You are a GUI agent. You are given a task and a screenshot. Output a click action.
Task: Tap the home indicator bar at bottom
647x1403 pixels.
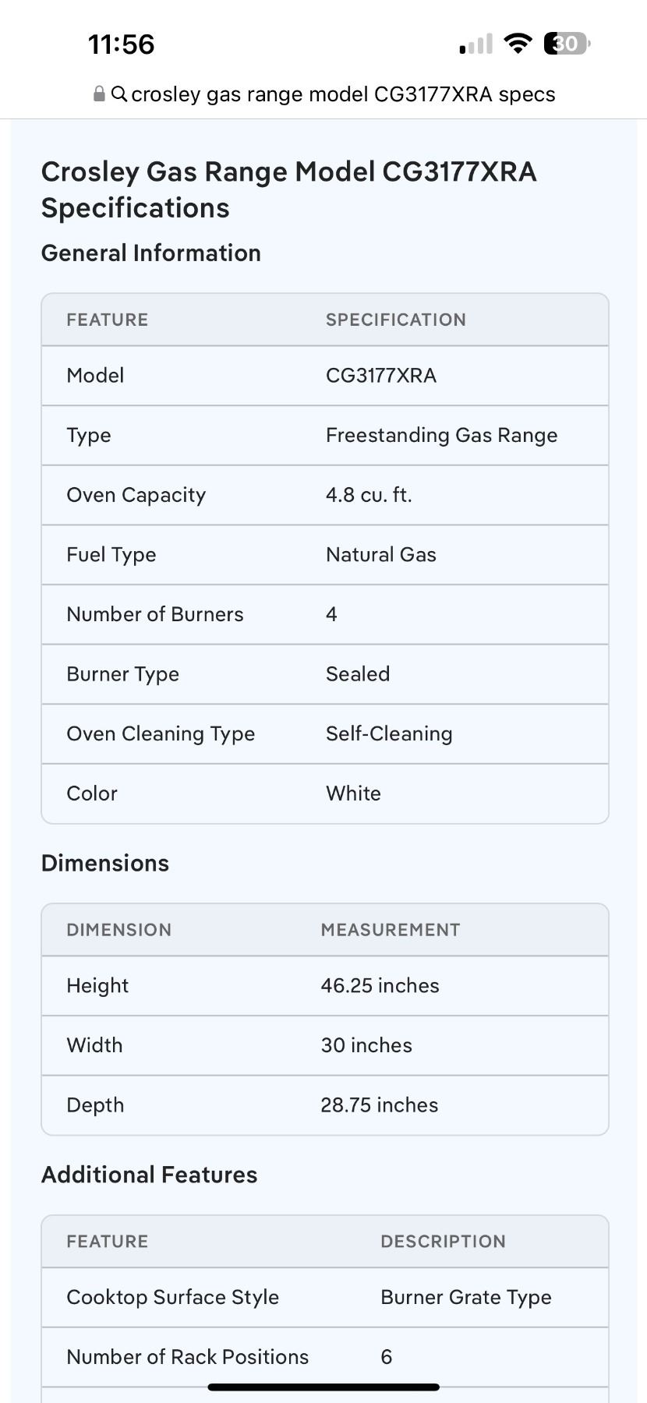click(323, 1387)
